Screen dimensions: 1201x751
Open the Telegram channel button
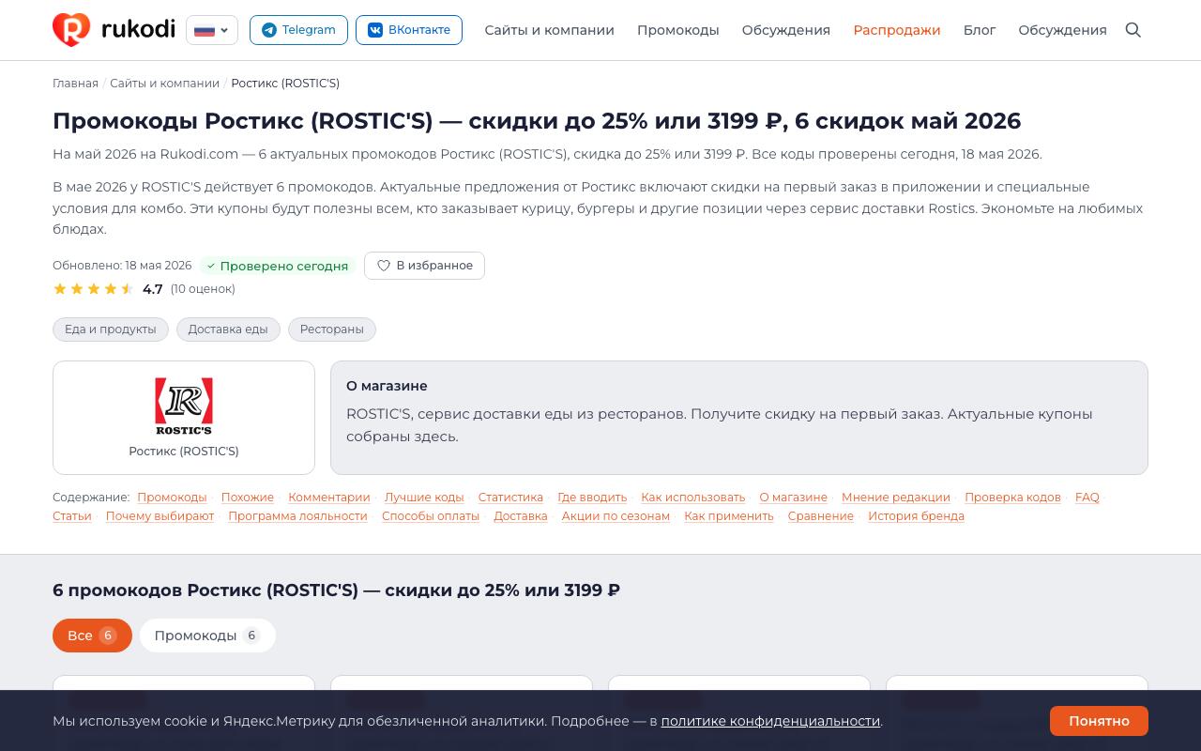point(298,30)
